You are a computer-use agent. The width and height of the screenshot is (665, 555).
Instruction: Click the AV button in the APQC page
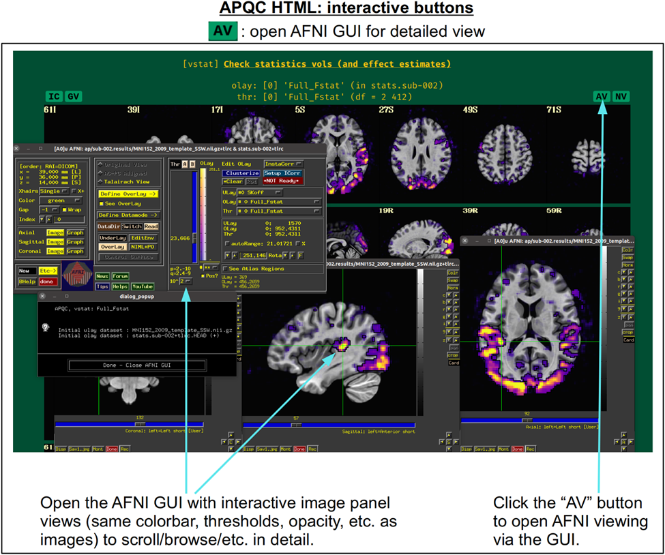[x=602, y=97]
